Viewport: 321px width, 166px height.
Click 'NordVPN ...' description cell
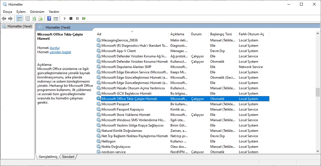(179, 152)
